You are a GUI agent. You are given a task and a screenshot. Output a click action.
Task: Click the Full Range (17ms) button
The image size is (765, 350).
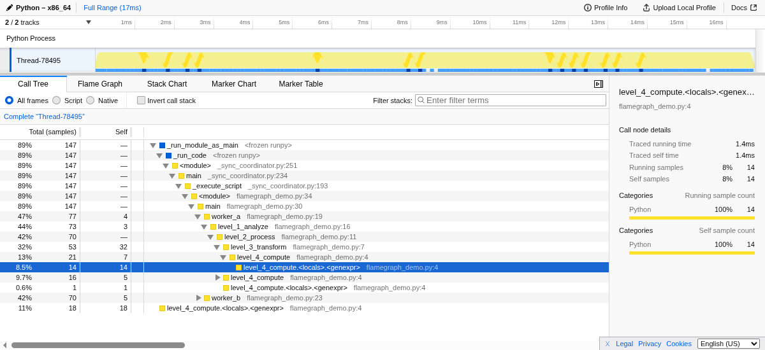[x=112, y=8]
